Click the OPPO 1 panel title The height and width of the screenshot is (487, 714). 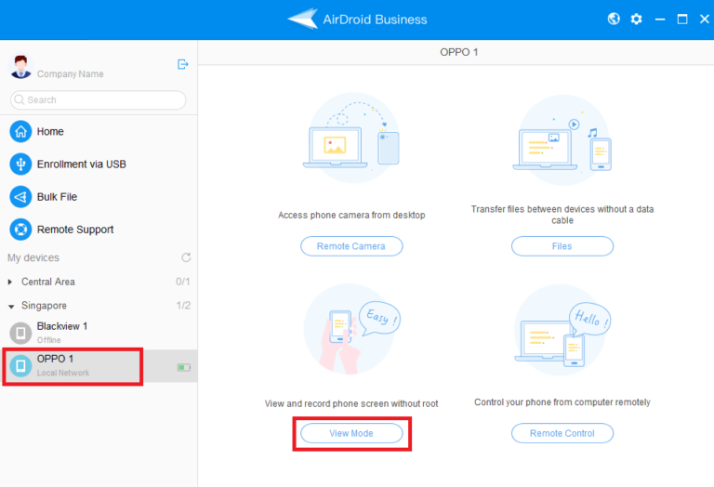point(459,52)
